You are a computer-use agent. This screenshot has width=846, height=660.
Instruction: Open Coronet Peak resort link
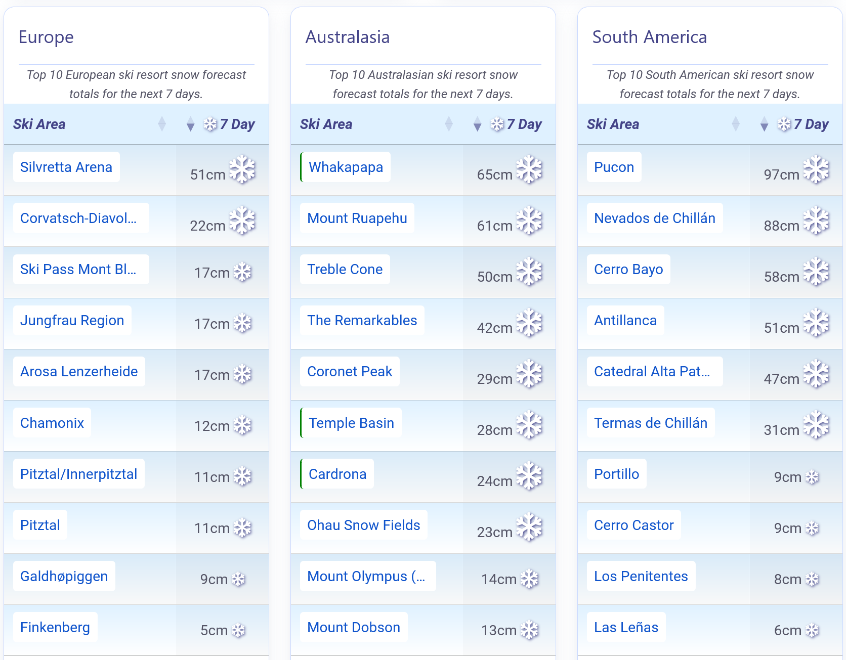click(x=350, y=371)
